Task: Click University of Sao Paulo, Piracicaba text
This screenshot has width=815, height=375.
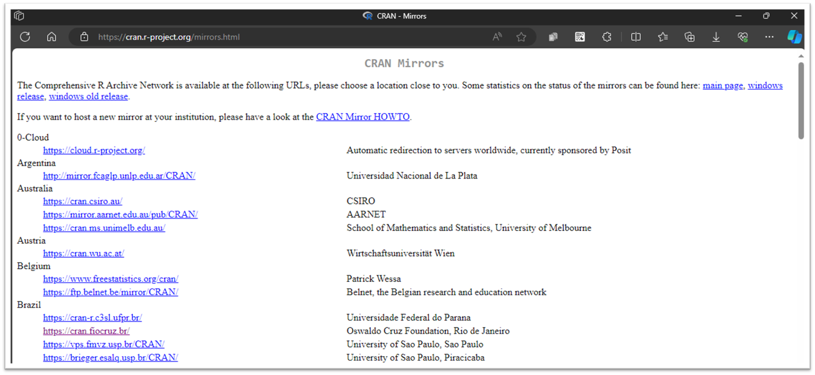Action: click(416, 357)
